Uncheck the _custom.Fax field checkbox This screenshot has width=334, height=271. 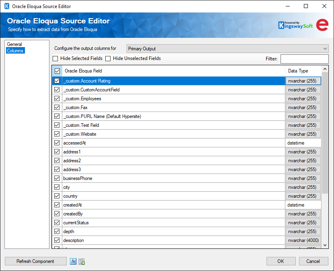pyautogui.click(x=57, y=108)
